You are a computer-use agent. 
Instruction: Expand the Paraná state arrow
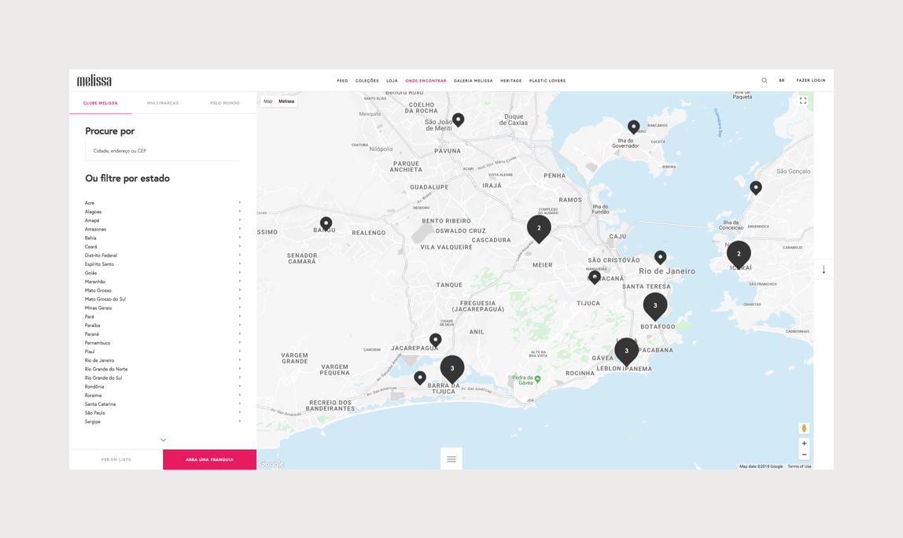coord(240,333)
